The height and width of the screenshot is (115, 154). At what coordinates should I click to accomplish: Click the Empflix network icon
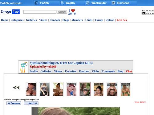point(62,3)
